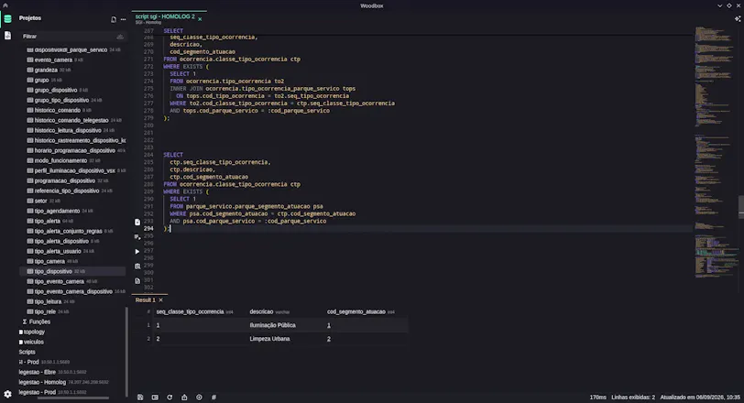Viewport: 744px width, 403px height.
Task: Open the database connections sidebar icon
Action: [7, 19]
